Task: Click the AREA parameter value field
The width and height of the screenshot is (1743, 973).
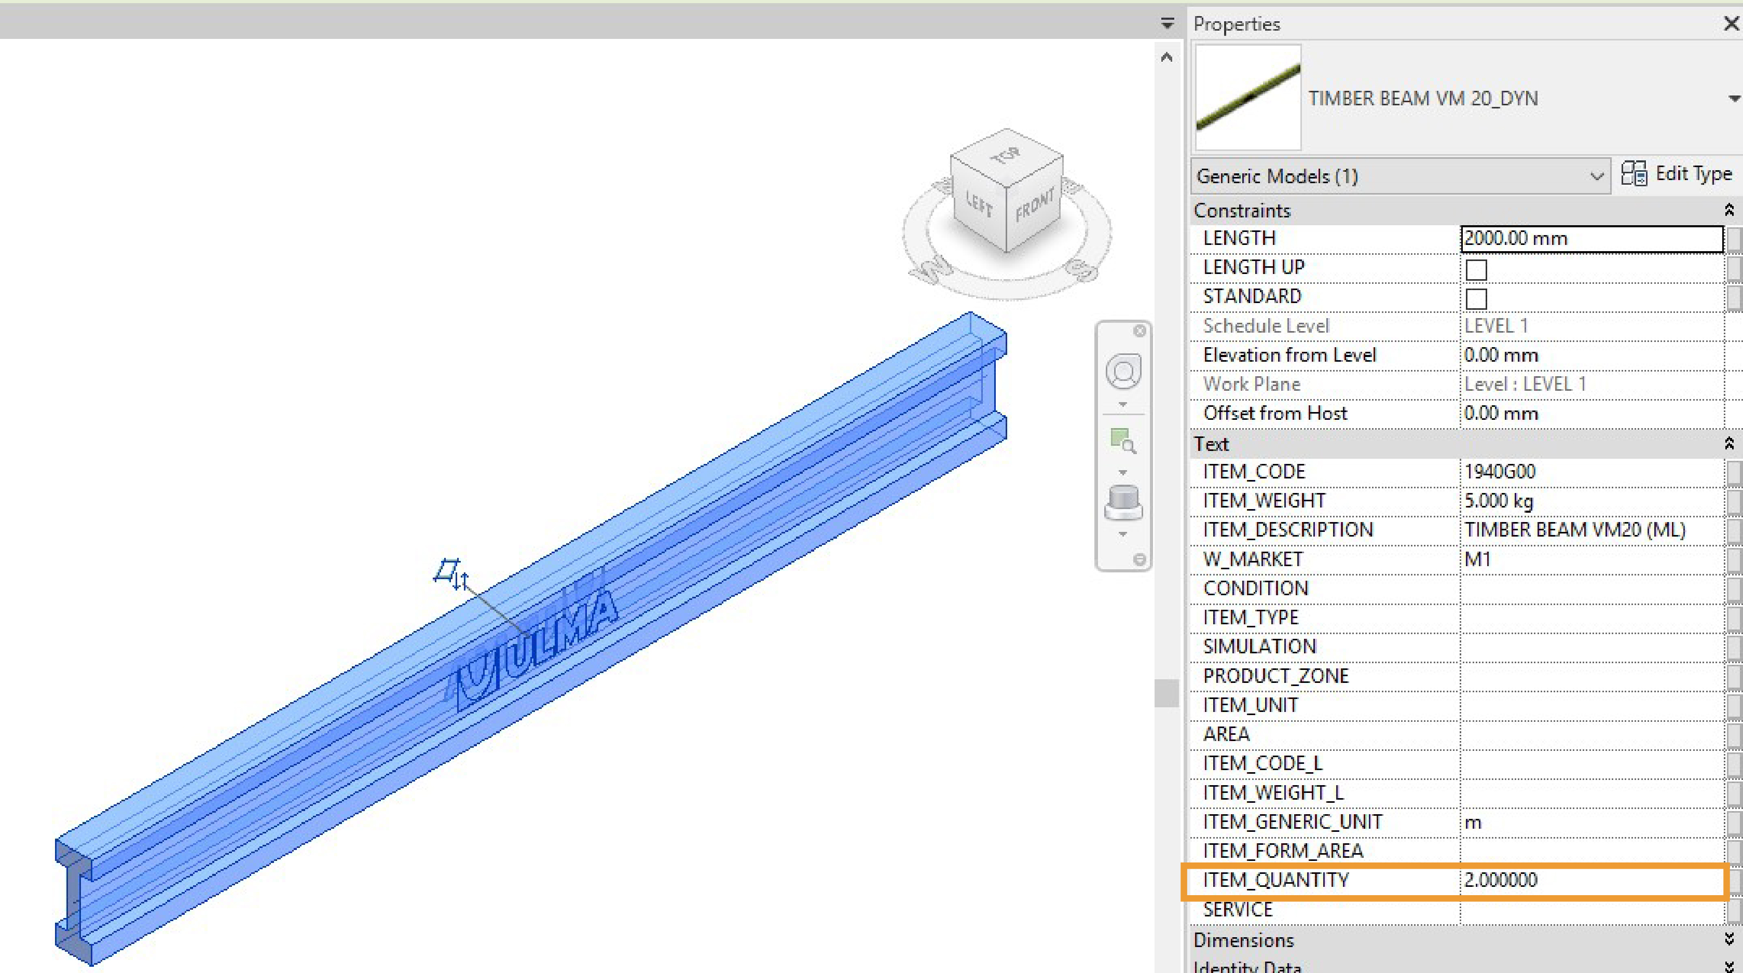Action: coord(1591,734)
